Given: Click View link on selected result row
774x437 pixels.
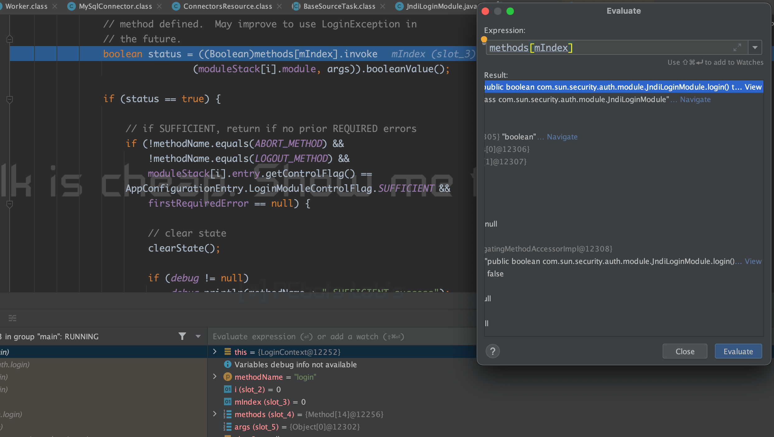Looking at the screenshot, I should coord(753,87).
